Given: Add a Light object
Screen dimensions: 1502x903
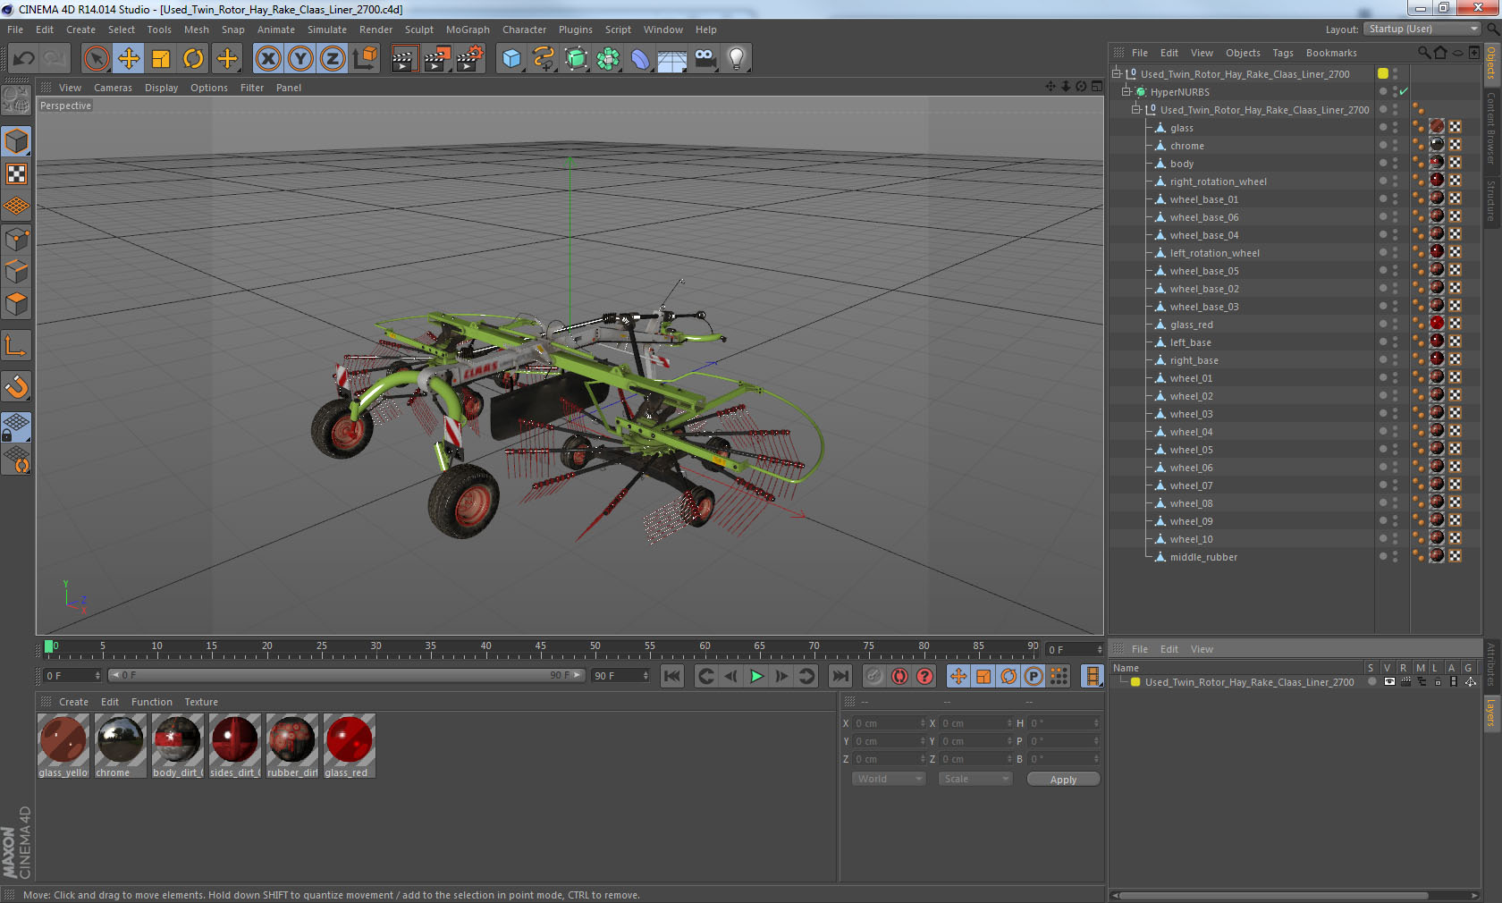Looking at the screenshot, I should (737, 59).
